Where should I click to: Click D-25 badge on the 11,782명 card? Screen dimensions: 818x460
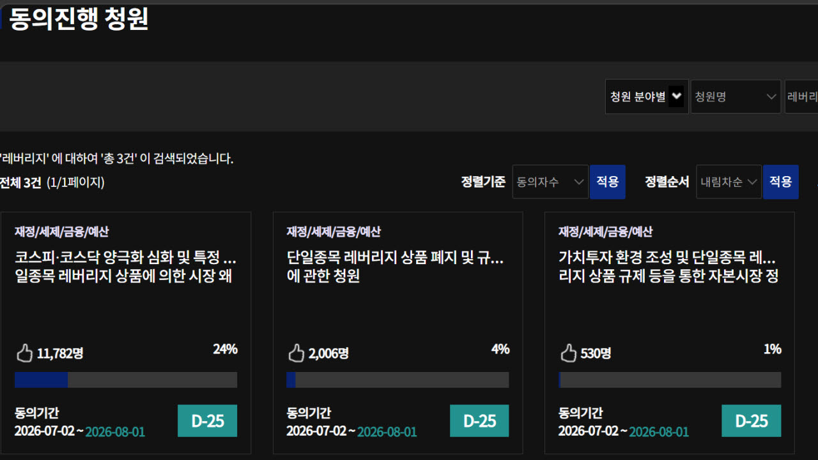tap(207, 421)
